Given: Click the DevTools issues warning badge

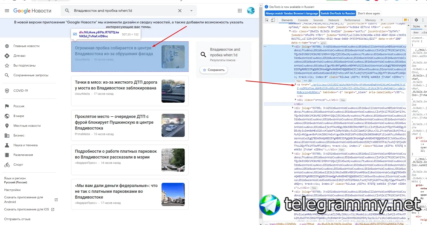Looking at the screenshot, I should [406, 20].
